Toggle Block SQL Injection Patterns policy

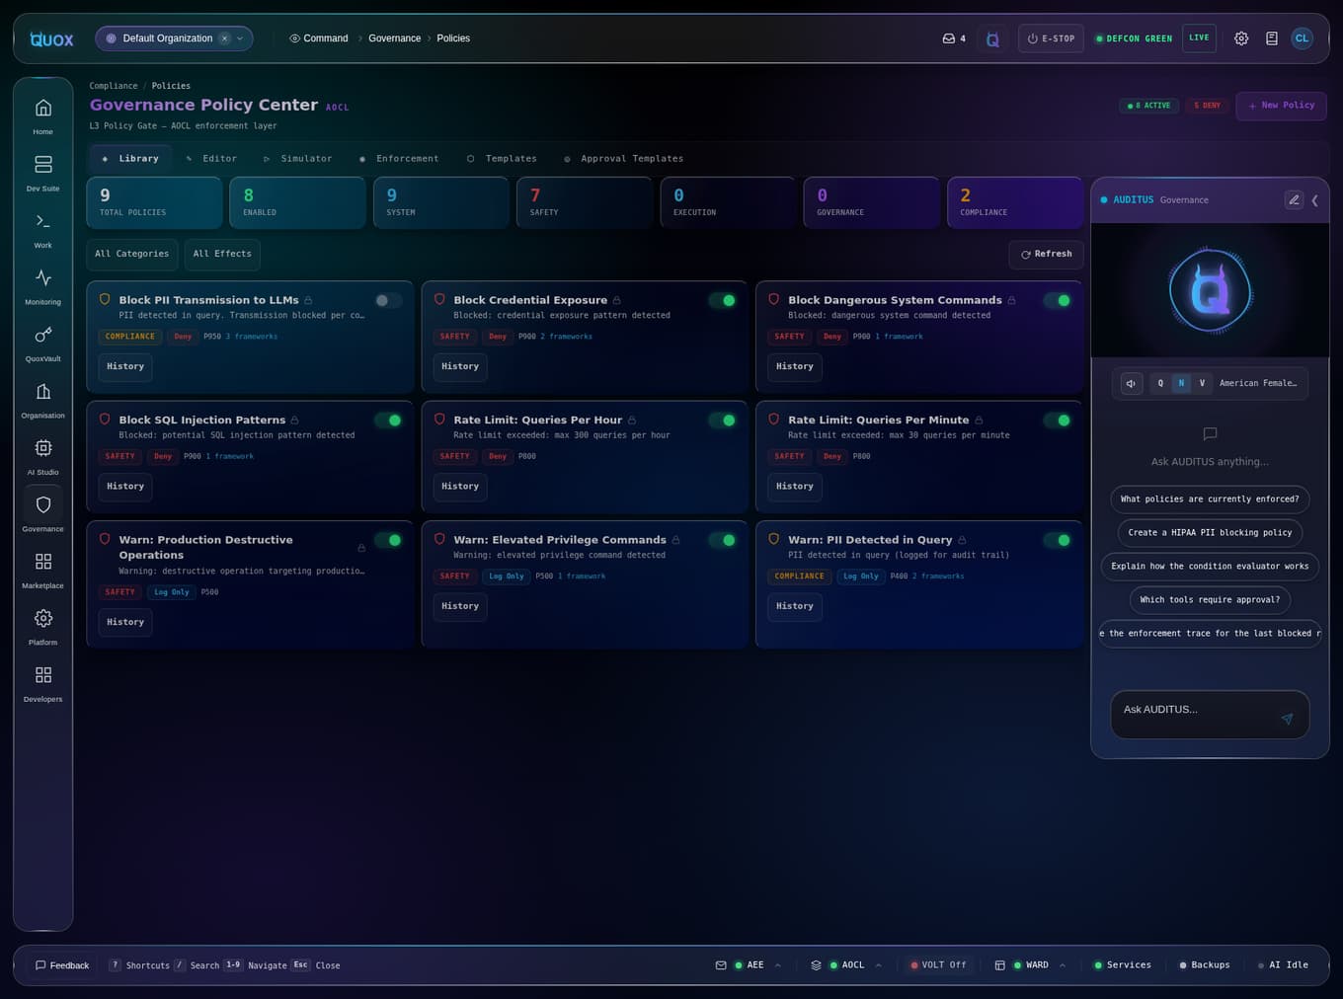click(x=388, y=420)
